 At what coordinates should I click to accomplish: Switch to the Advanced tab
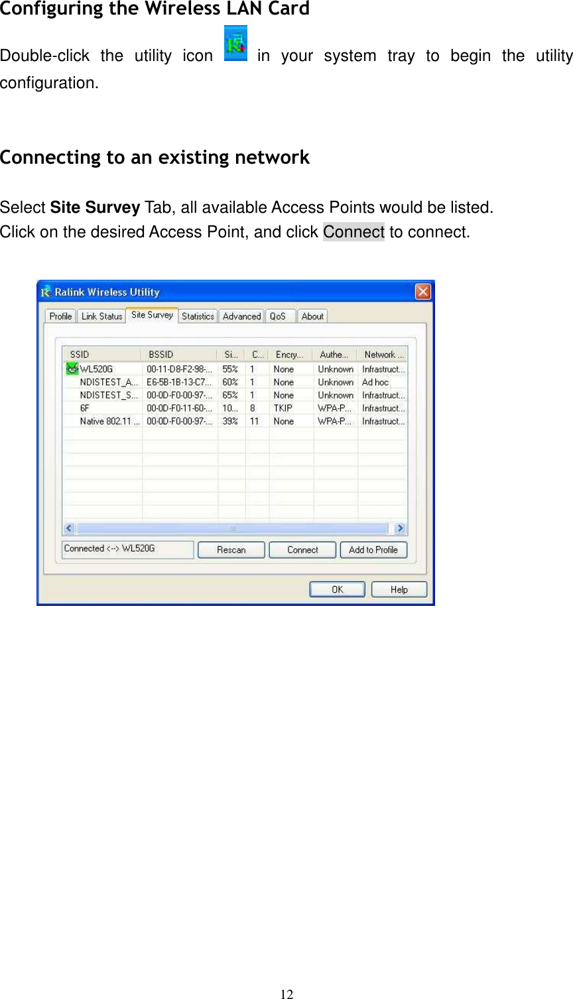241,316
